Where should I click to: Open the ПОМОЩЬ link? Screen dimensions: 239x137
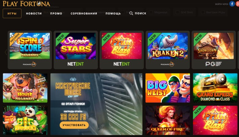coord(113,13)
